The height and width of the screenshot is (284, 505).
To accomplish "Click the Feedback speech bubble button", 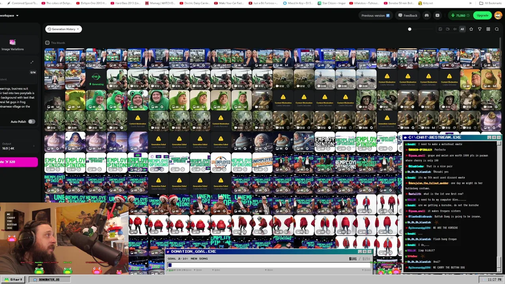I will [408, 15].
